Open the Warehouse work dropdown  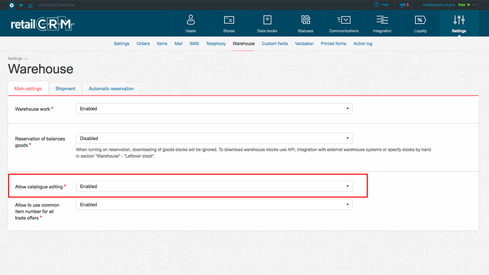pos(214,108)
